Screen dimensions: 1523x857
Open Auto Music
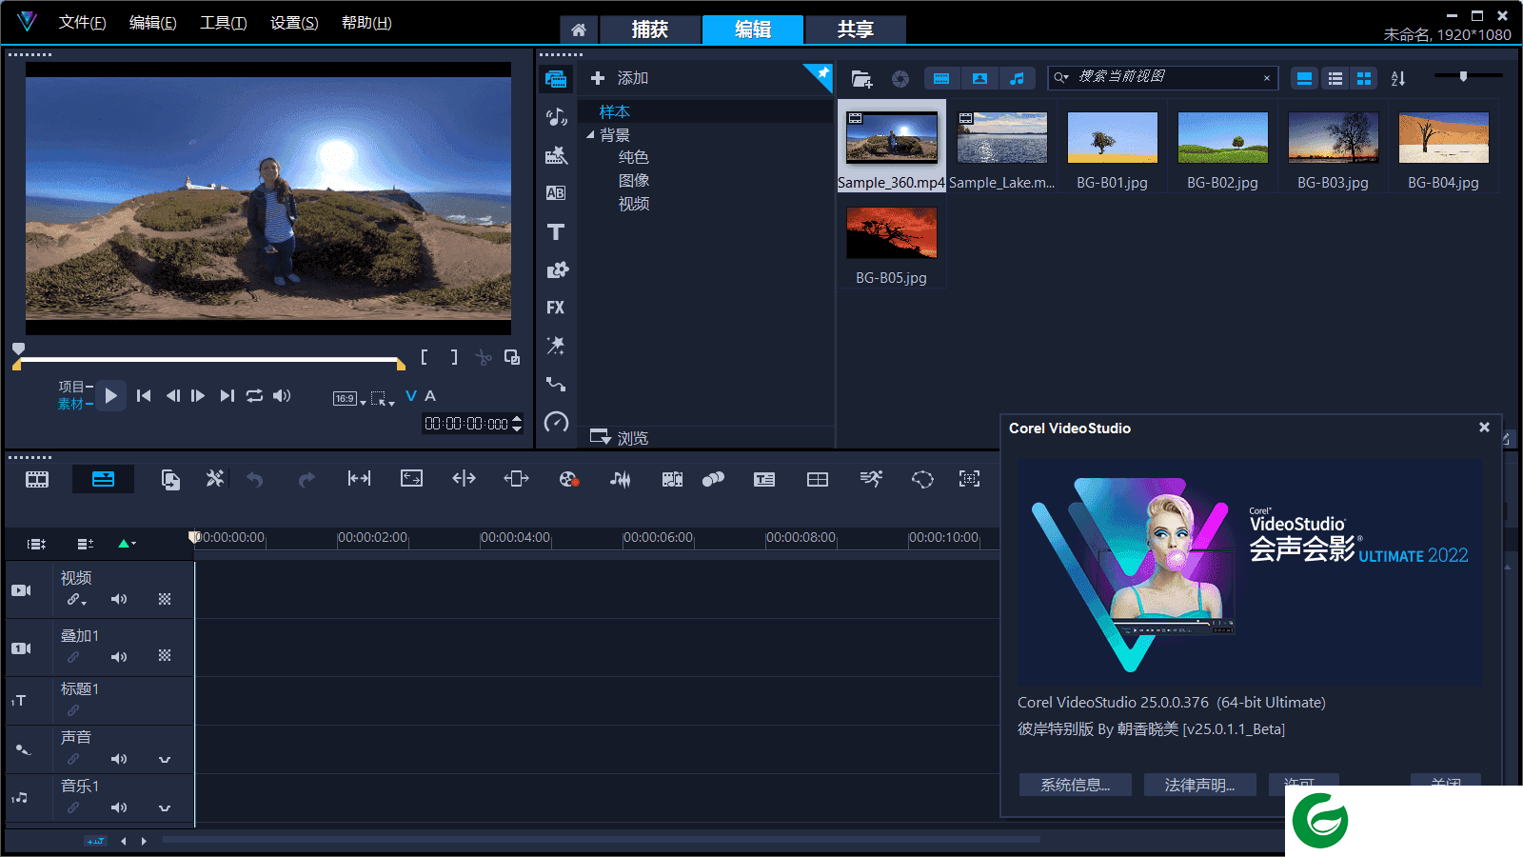point(672,479)
